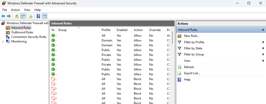Click the Refresh icon in Actions pane

[x=179, y=67]
